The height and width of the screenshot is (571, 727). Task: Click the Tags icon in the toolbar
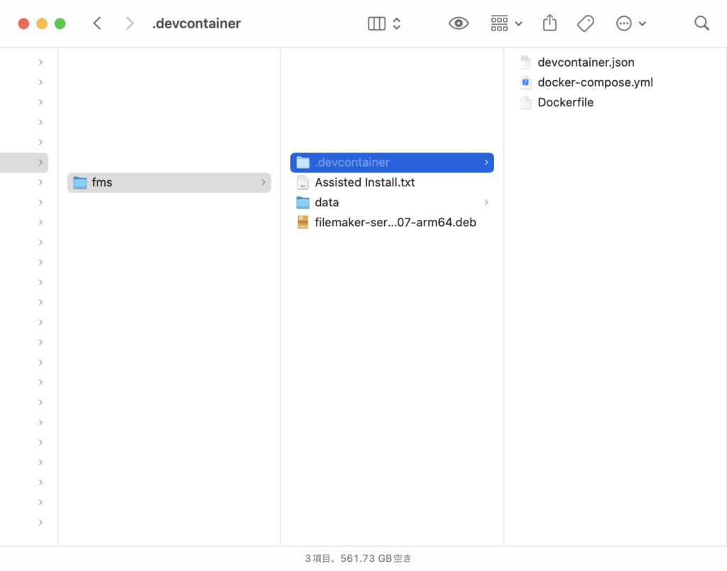coord(585,23)
